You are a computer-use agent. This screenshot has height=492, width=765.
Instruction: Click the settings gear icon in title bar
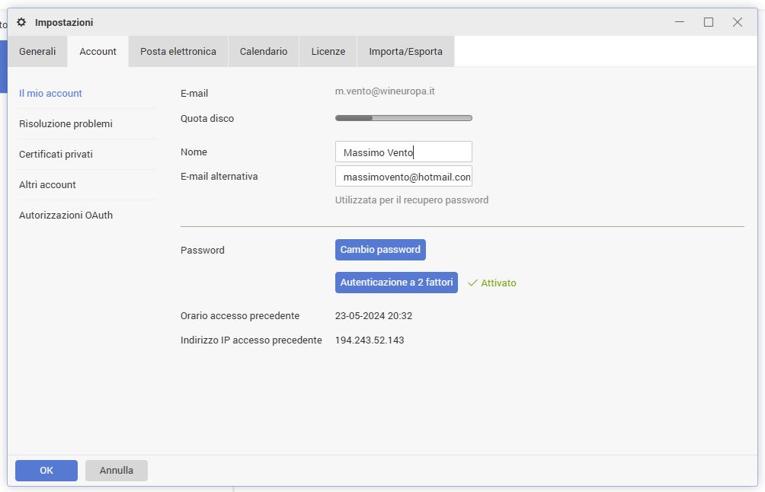tap(21, 22)
